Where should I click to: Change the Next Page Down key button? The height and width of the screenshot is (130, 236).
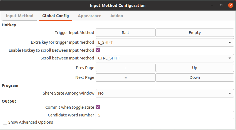tap(195, 77)
